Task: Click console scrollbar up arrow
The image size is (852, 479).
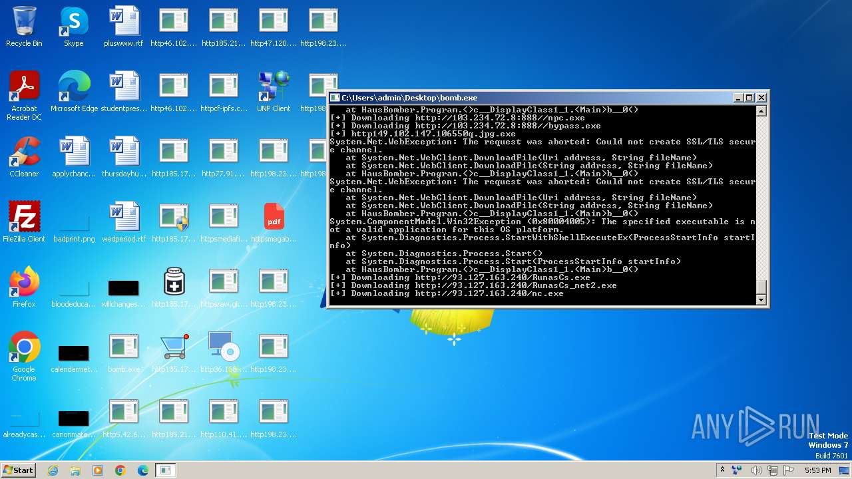Action: (x=761, y=111)
